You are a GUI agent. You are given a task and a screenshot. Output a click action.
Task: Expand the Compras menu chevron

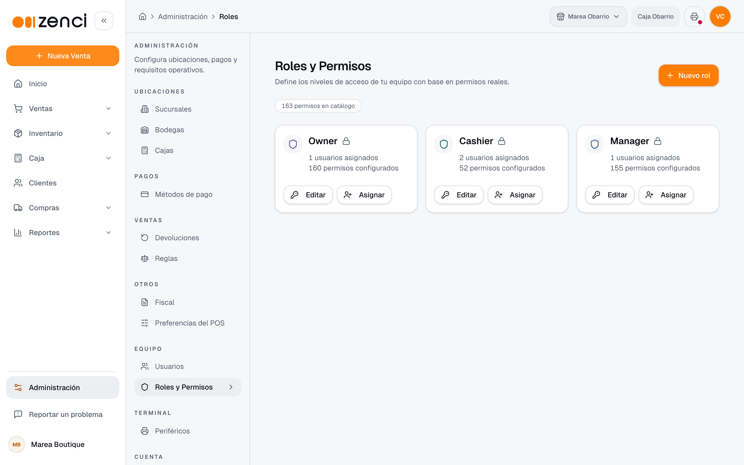coord(109,208)
